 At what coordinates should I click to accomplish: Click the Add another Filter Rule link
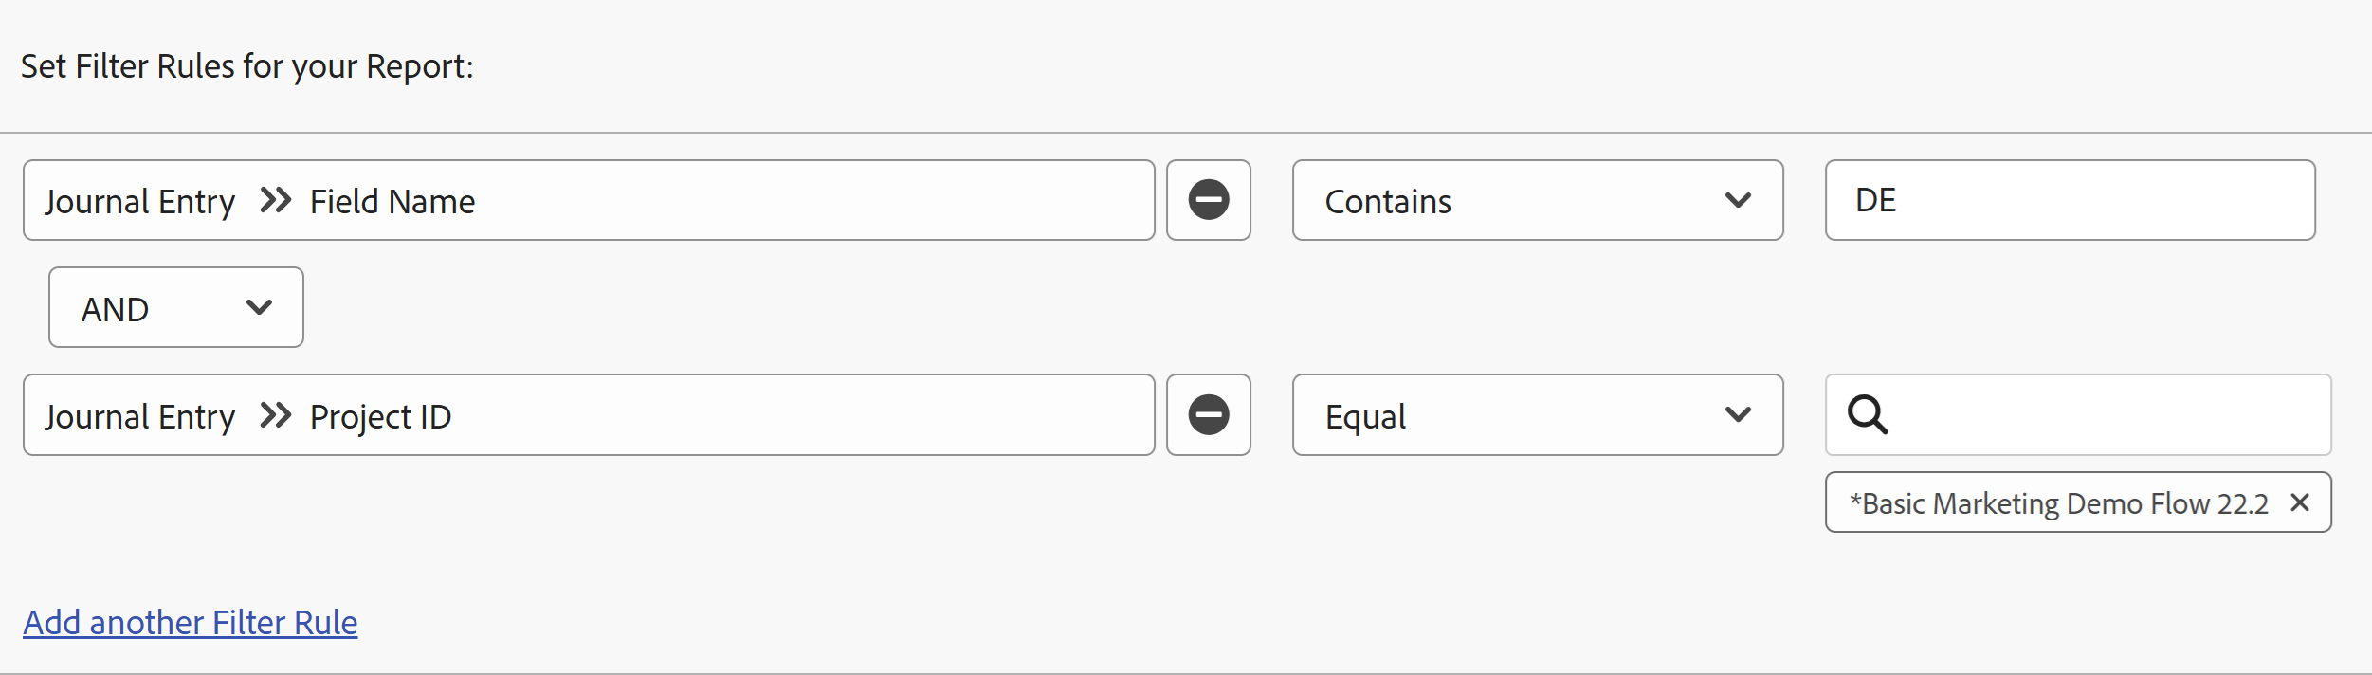pos(191,622)
